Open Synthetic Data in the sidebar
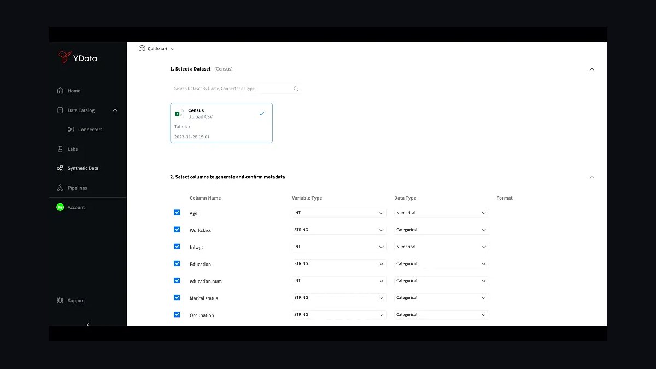Viewport: 656px width, 369px height. point(83,168)
